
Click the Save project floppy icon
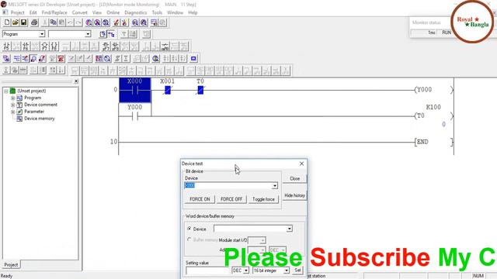click(x=24, y=22)
